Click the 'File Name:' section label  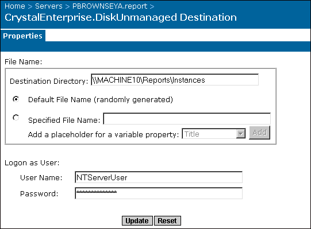click(24, 62)
